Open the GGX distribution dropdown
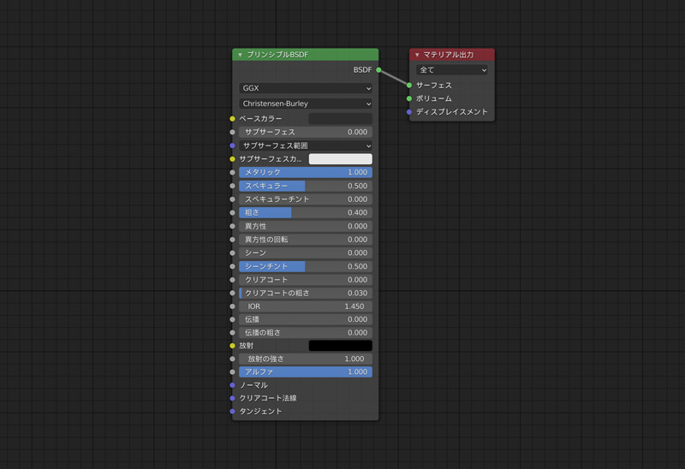Viewport: 685px width, 469px height. [x=306, y=88]
